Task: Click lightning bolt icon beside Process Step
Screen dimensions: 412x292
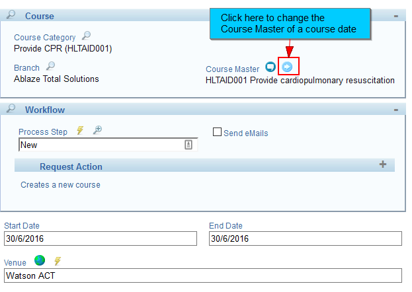Action: coord(80,130)
